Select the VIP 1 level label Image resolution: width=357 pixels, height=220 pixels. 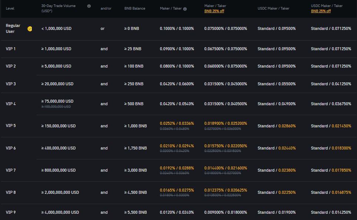coord(10,49)
